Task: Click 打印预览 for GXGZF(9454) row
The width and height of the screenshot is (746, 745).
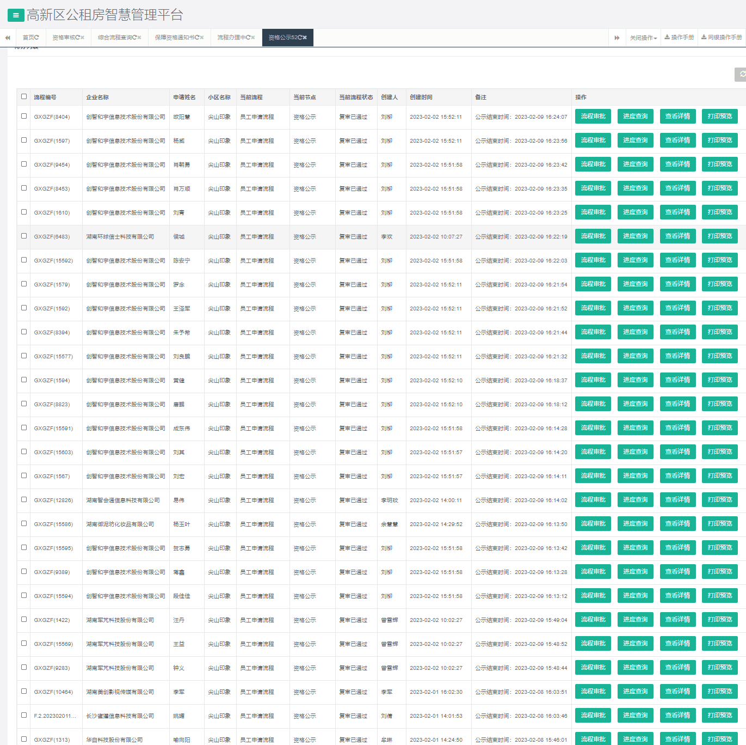Action: (719, 164)
